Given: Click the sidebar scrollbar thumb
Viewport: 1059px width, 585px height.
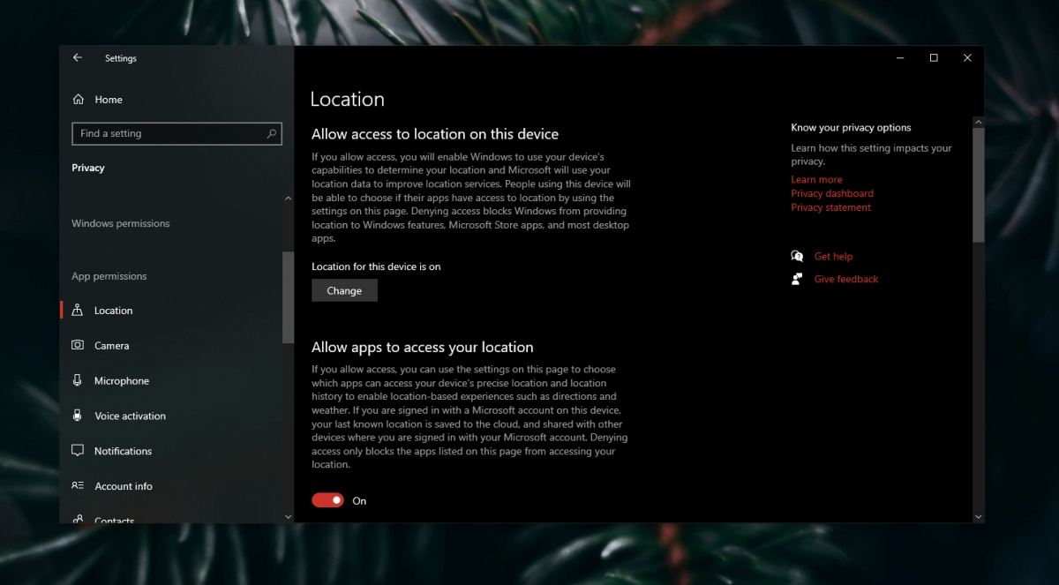Looking at the screenshot, I should click(288, 297).
